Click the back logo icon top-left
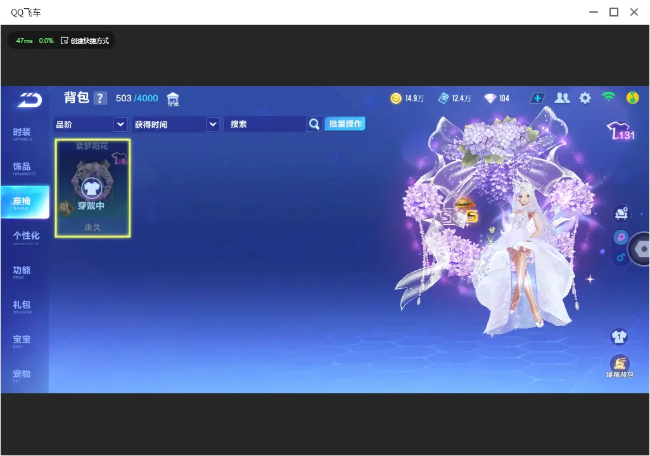 [30, 100]
